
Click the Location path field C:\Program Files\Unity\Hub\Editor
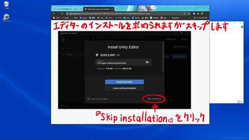click(123, 62)
